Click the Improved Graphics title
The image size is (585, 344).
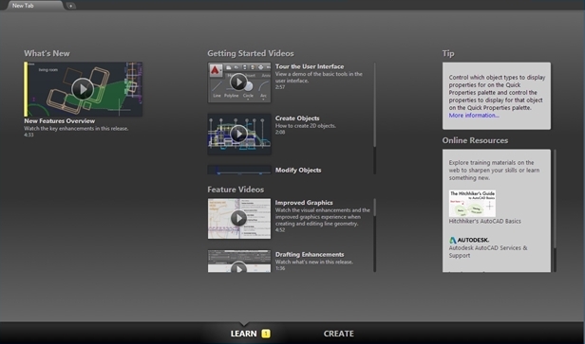pos(304,203)
